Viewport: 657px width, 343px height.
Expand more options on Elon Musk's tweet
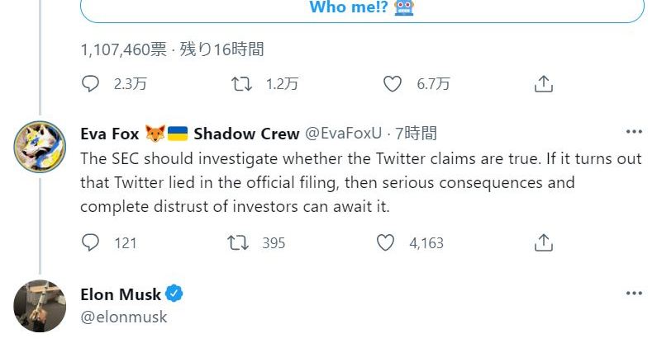(634, 294)
